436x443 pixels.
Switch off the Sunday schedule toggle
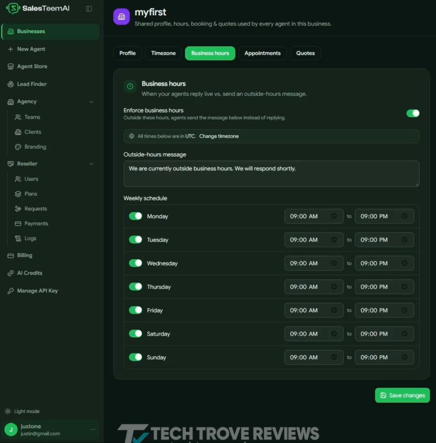(135, 357)
